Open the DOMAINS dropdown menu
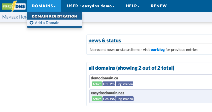212x112 pixels. [x=44, y=6]
